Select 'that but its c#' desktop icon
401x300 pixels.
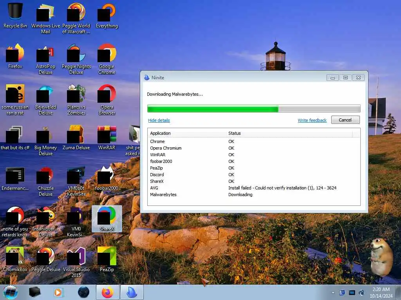coord(15,138)
